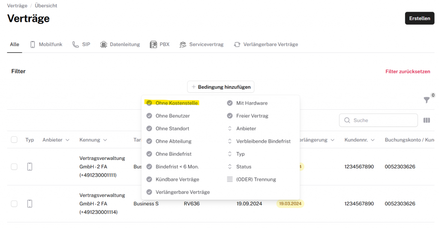Expand the Kundennr. column sort dropdown
This screenshot has height=228, width=439.
coord(373,140)
